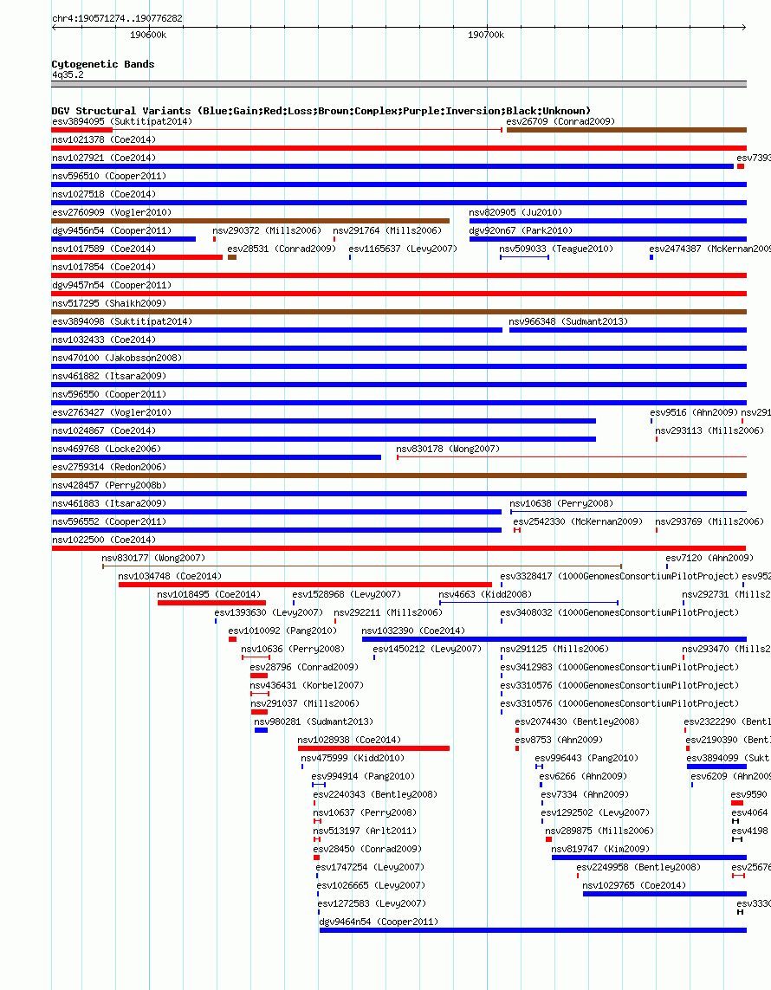This screenshot has height=990, width=771.
Task: Click nsv10636 (Perry2008) label
Action: click(293, 650)
